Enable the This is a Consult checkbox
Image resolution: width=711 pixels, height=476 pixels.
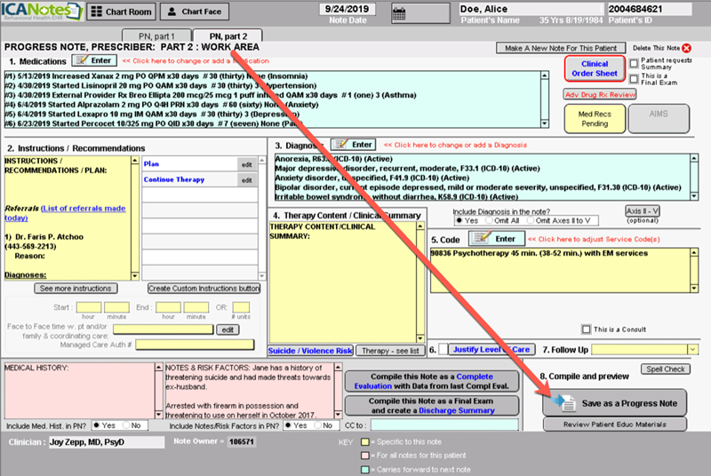click(586, 329)
